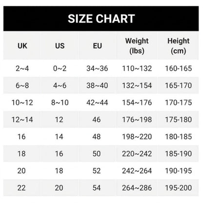Click the height 180-185 cell
The image size is (203, 203).
click(178, 137)
